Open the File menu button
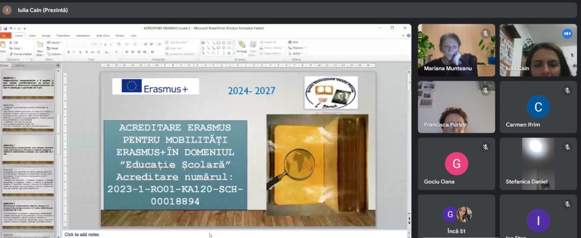581x238 pixels. click(5, 35)
